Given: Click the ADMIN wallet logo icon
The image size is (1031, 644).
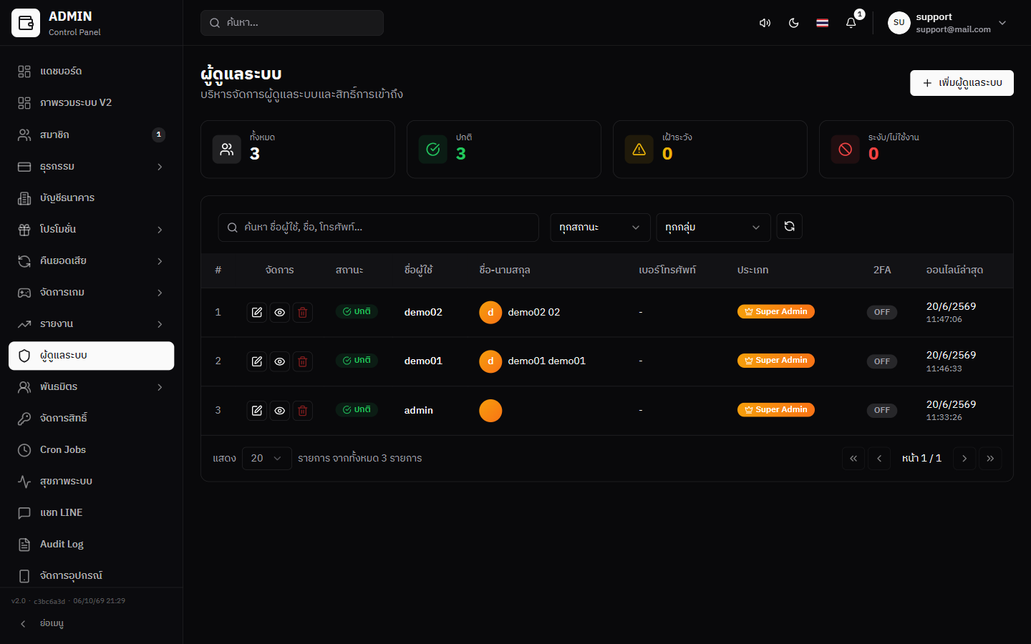Looking at the screenshot, I should [26, 23].
